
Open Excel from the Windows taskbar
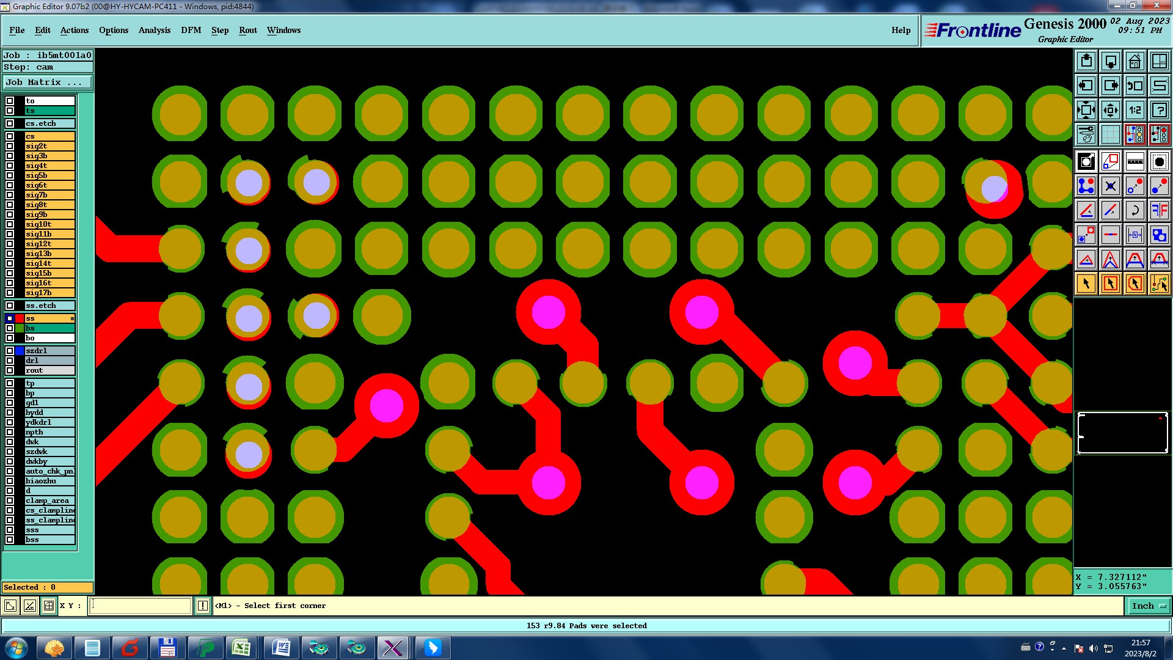[x=241, y=648]
